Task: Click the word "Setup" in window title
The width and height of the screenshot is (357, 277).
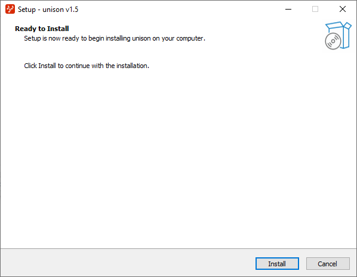Action: pos(27,10)
